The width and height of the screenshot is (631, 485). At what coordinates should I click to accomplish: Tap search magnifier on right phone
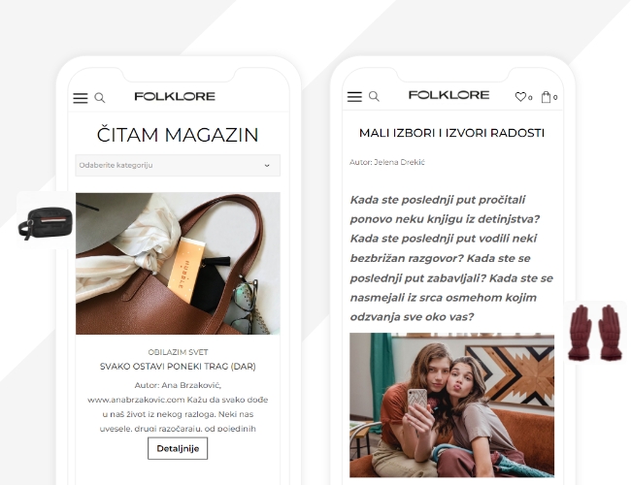pyautogui.click(x=374, y=97)
